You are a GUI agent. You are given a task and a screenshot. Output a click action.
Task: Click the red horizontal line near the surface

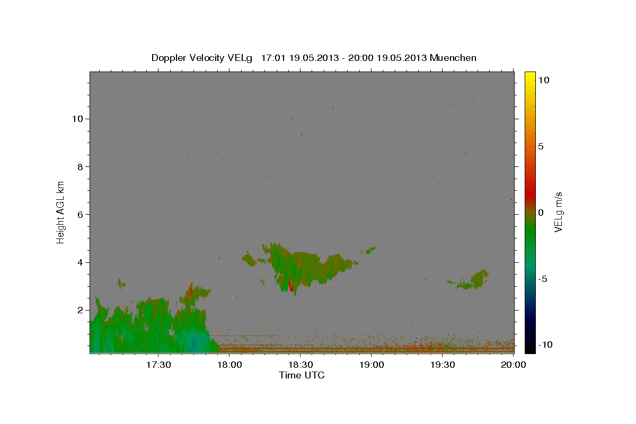point(366,348)
